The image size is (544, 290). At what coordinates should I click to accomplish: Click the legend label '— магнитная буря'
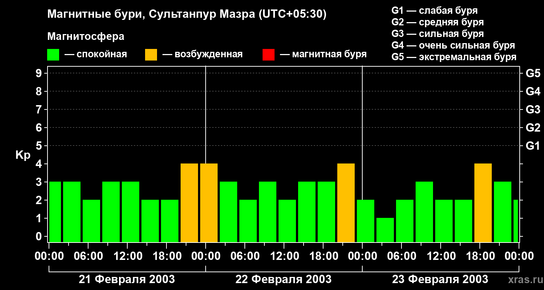point(323,54)
